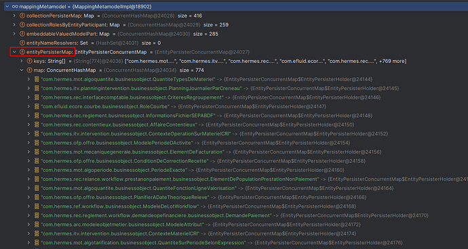Expand the PeriodeExacte entry

pyautogui.click(x=29, y=170)
